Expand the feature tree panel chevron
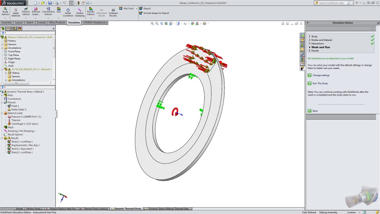Viewport: 380px width, 214px height. point(53,29)
